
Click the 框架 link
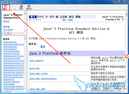coord(64,20)
